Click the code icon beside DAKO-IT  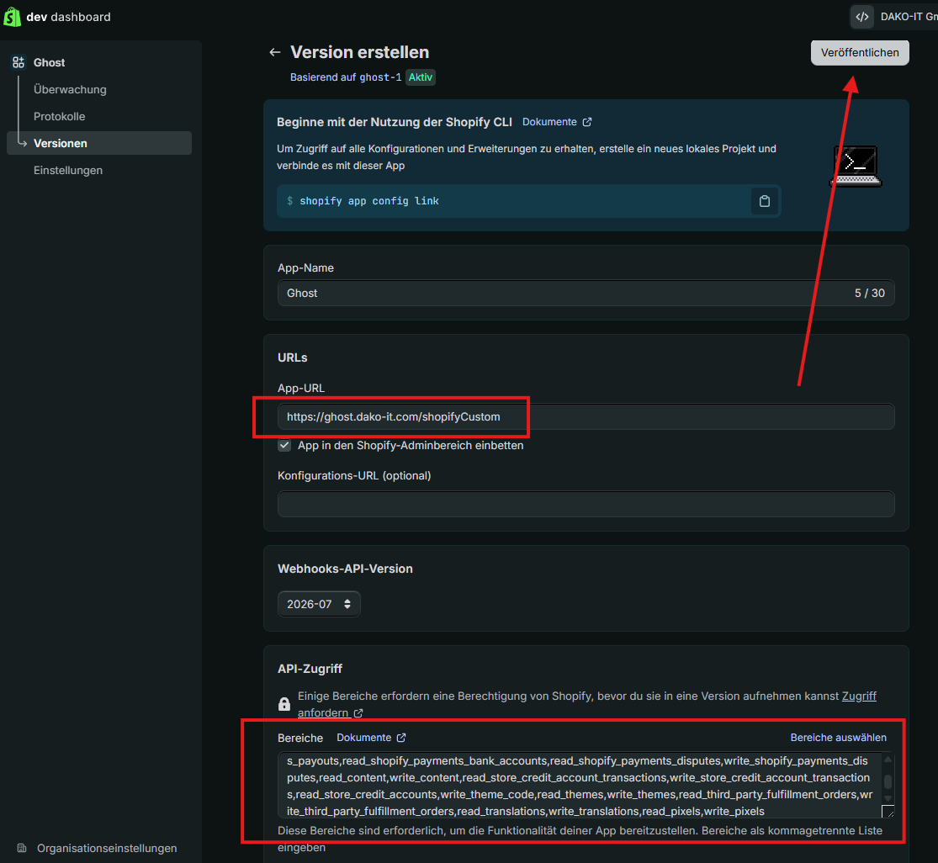pyautogui.click(x=861, y=17)
